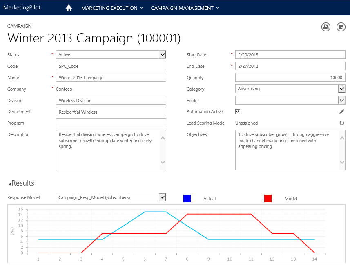This screenshot has width=350, height=266.
Task: Click the MarketingPilot logo link
Action: 22,8
